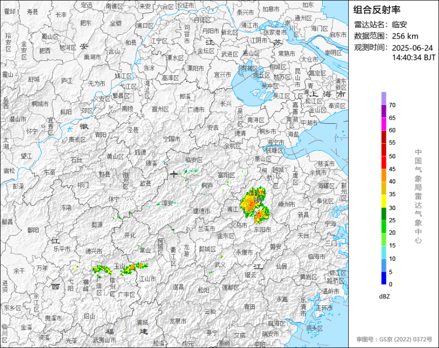
Task: Click the 婺源 map label
Action: tap(97, 224)
